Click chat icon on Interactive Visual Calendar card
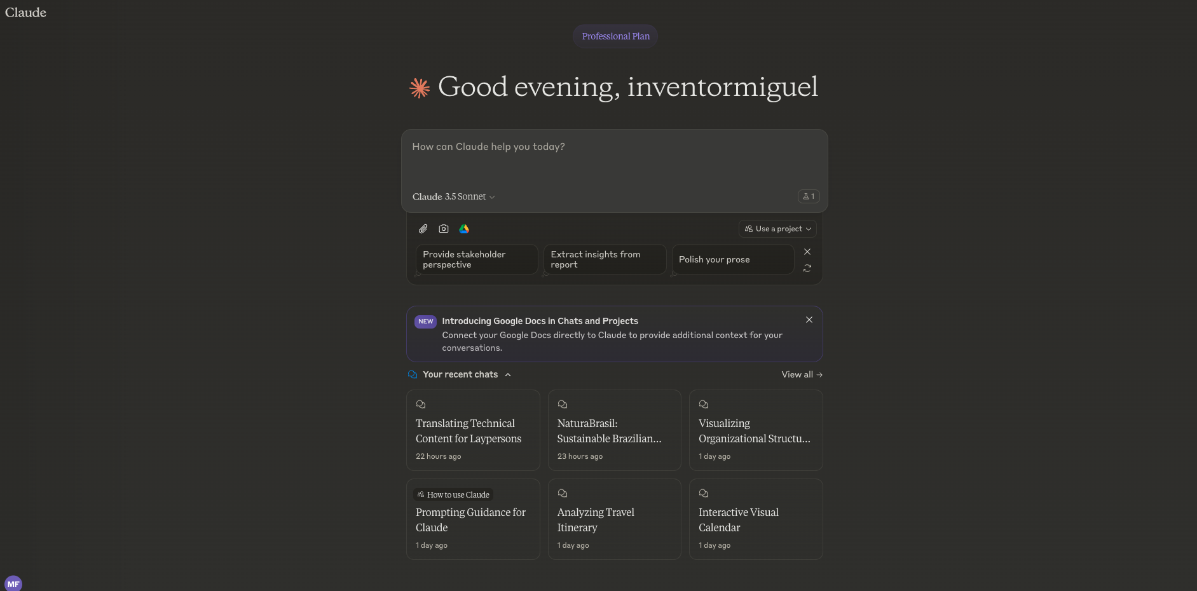 (x=704, y=493)
